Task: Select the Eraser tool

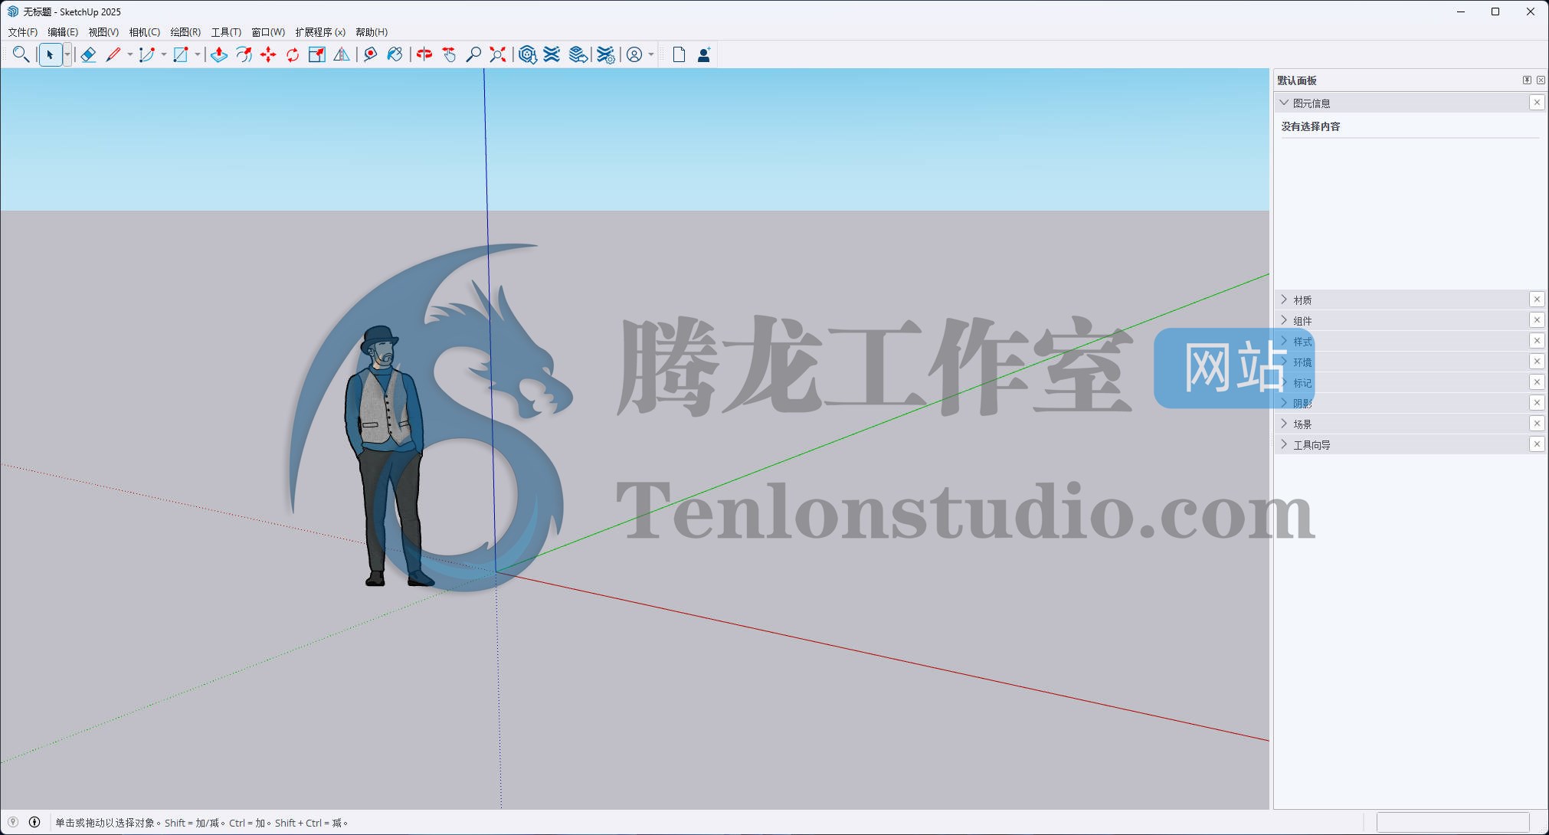Action: coord(88,54)
